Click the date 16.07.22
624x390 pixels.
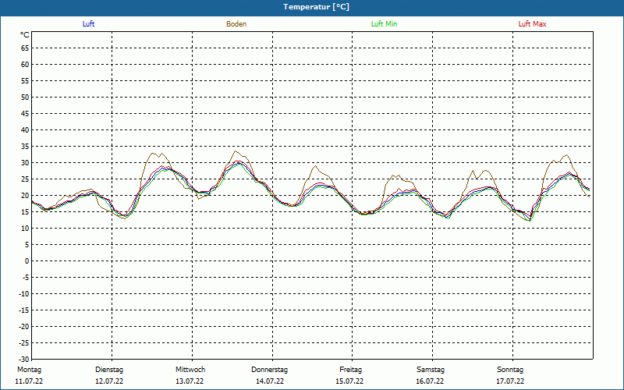430,381
